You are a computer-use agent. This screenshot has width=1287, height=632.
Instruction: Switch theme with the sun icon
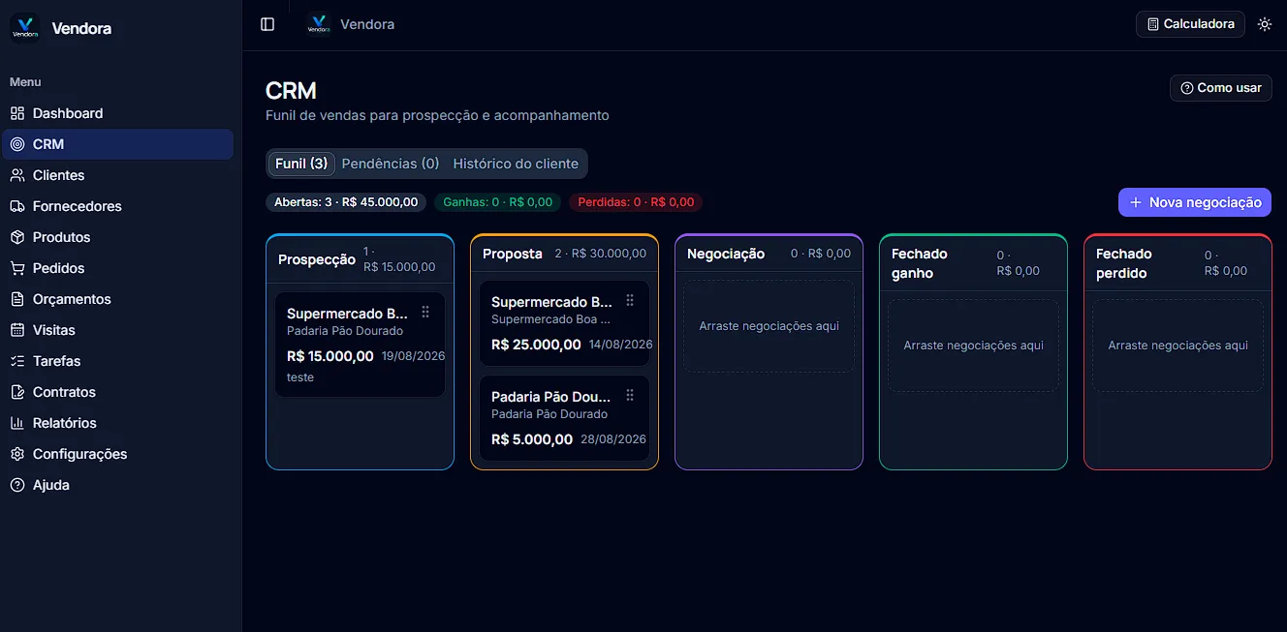pyautogui.click(x=1265, y=24)
